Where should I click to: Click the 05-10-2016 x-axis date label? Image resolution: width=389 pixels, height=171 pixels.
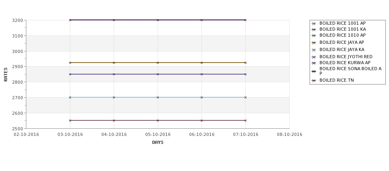[158, 135]
